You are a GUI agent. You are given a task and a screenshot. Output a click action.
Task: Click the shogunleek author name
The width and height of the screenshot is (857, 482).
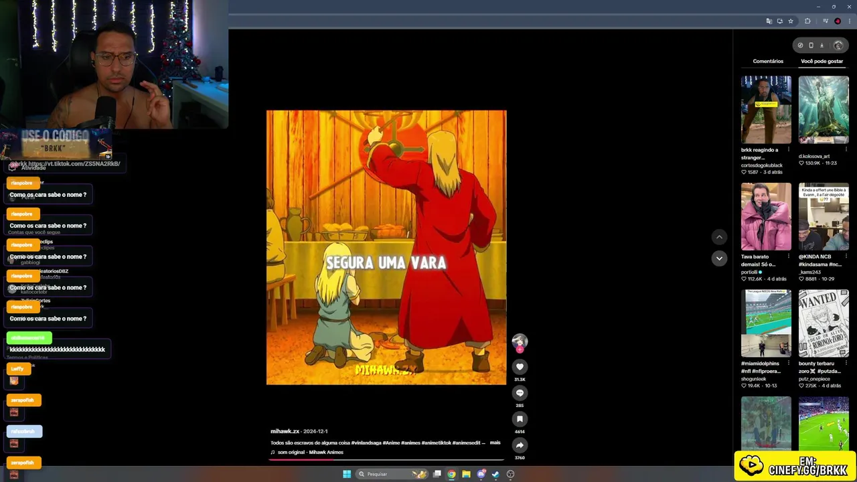(754, 379)
